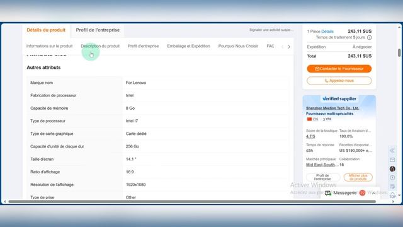Click Contacter le Fournisseur button
The image size is (403, 227).
tap(339, 69)
